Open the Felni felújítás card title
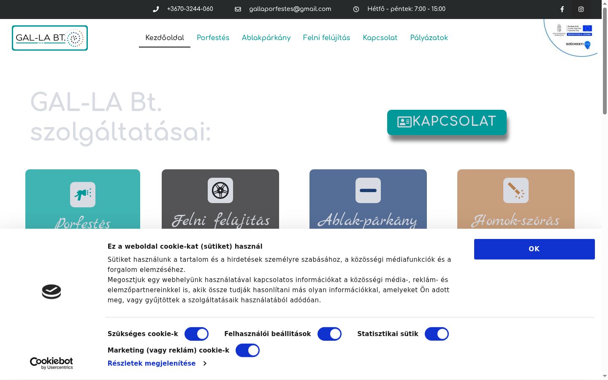The width and height of the screenshot is (608, 380). tap(220, 220)
